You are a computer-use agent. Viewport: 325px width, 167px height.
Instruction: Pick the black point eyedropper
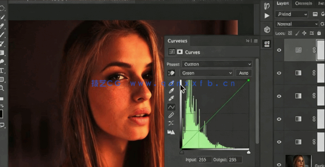(171, 83)
